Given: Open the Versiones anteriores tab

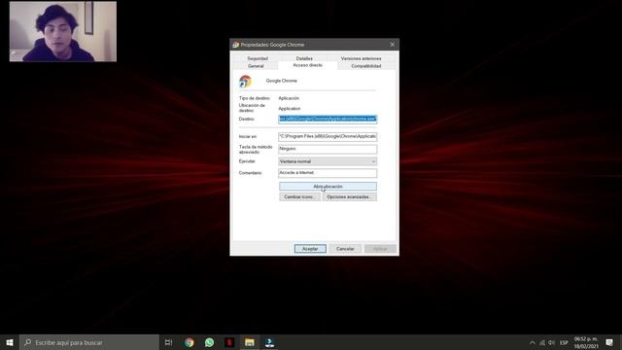Looking at the screenshot, I should tap(361, 58).
